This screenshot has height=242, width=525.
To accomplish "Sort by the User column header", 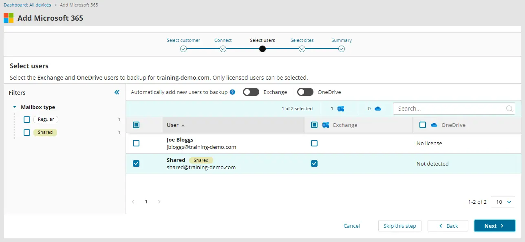I will 234,125.
